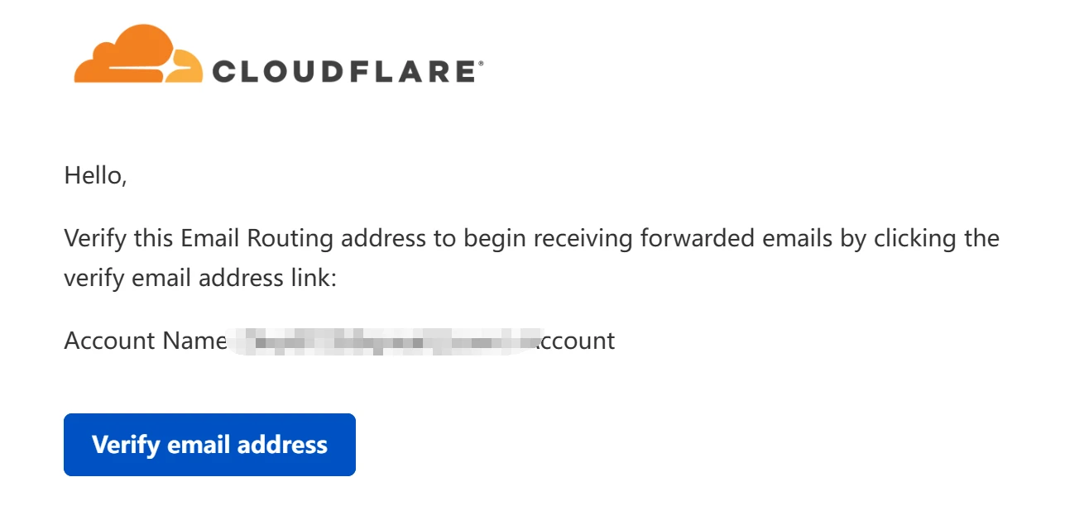Click the registered trademark symbol after CLOUDFLARE

coord(480,63)
